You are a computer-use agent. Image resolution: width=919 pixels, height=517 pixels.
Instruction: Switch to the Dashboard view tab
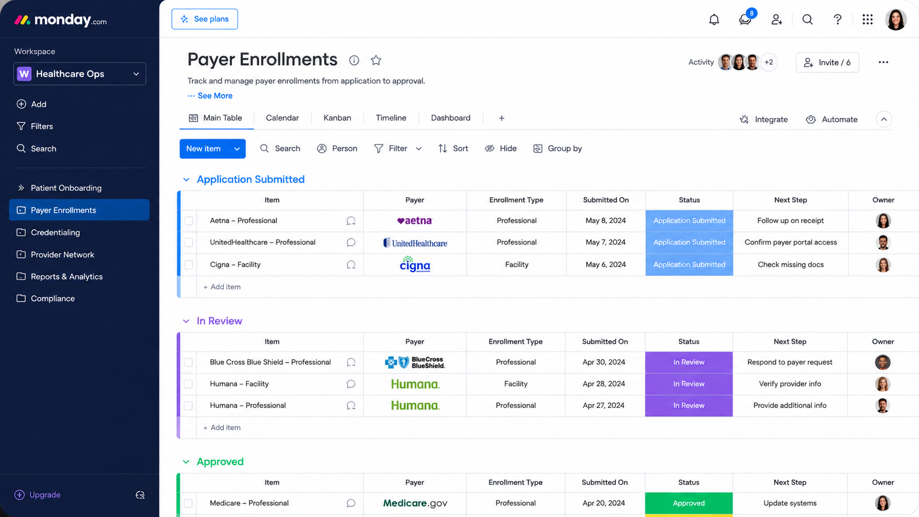click(450, 118)
